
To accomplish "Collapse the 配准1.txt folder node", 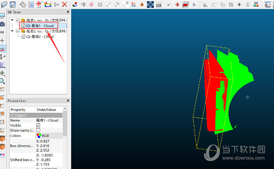I will click(12, 20).
